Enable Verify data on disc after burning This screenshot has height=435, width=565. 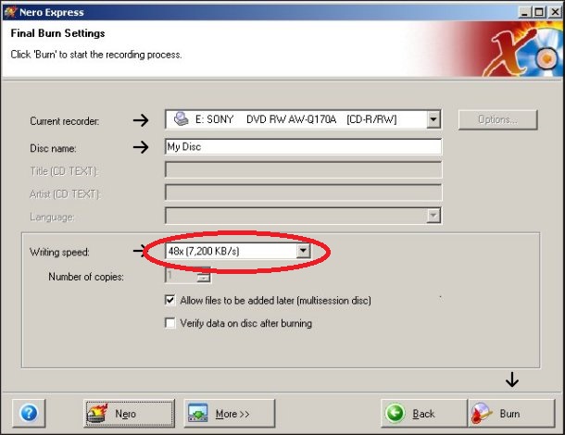[x=170, y=323]
